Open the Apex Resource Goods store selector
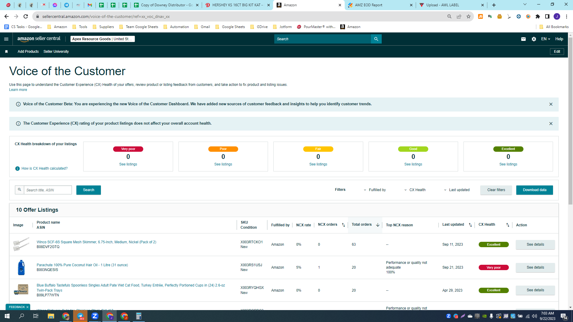The height and width of the screenshot is (322, 573). (103, 39)
